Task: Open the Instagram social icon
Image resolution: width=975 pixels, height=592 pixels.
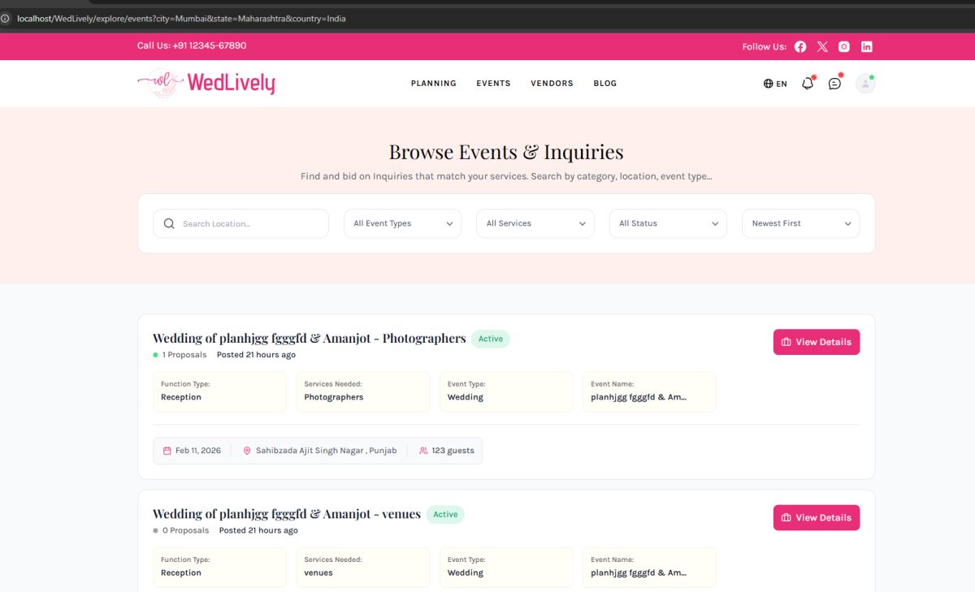Action: 844,46
